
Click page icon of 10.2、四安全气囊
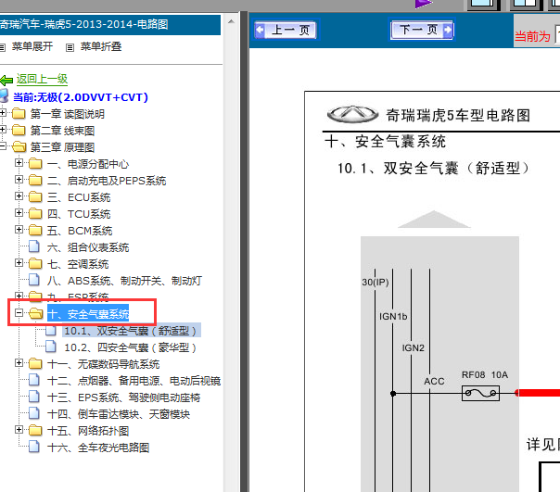51,347
